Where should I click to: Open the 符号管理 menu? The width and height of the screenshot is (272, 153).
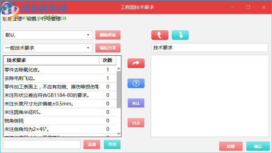click(x=51, y=19)
